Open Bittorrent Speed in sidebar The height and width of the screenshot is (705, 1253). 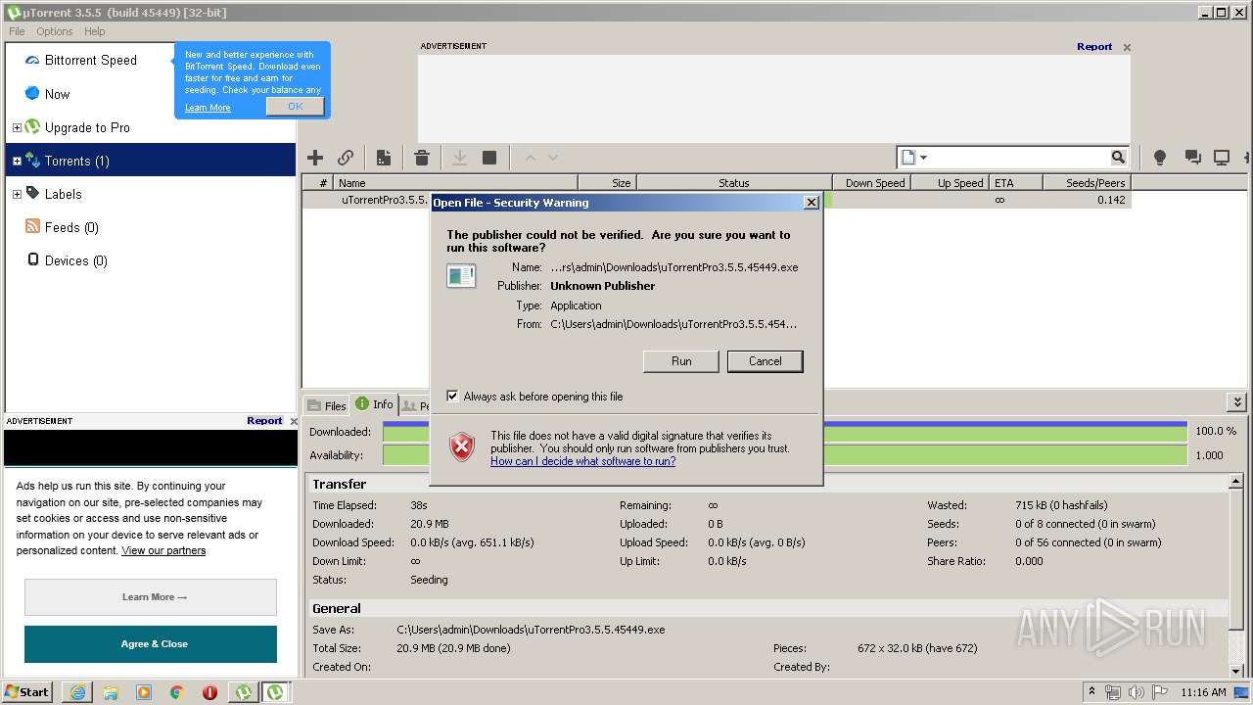[91, 60]
